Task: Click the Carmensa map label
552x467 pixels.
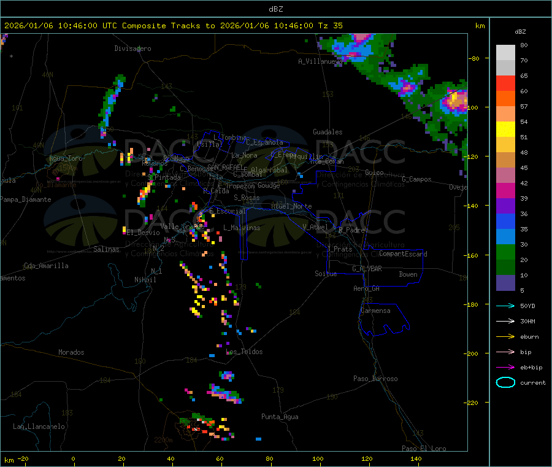Action: pos(375,311)
